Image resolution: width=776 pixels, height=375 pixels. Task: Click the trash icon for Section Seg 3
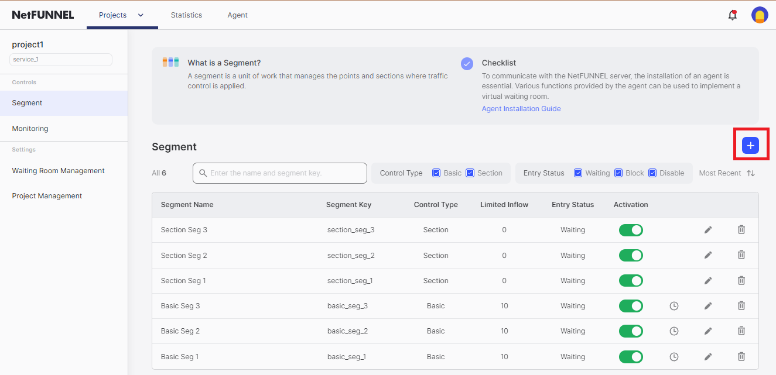(741, 229)
